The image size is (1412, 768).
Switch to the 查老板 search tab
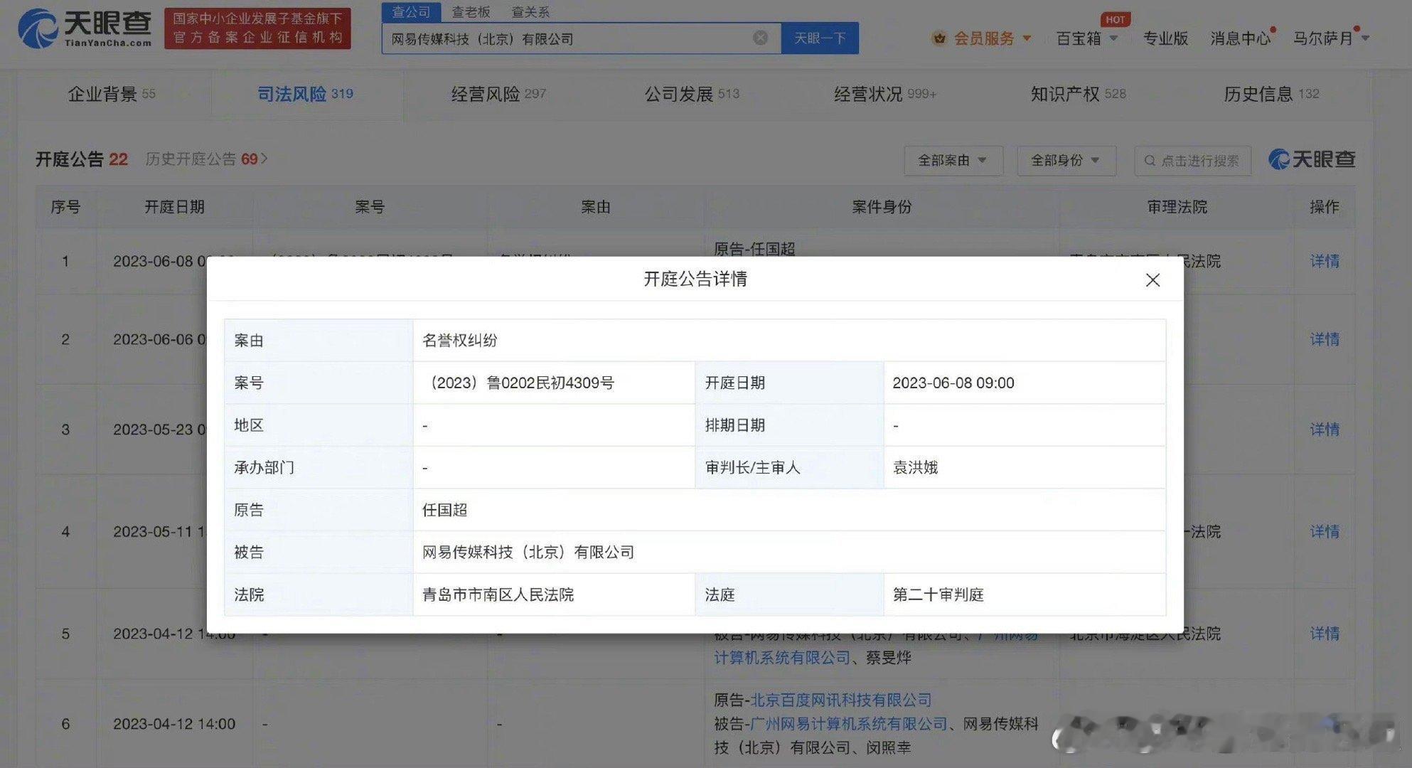coord(471,12)
